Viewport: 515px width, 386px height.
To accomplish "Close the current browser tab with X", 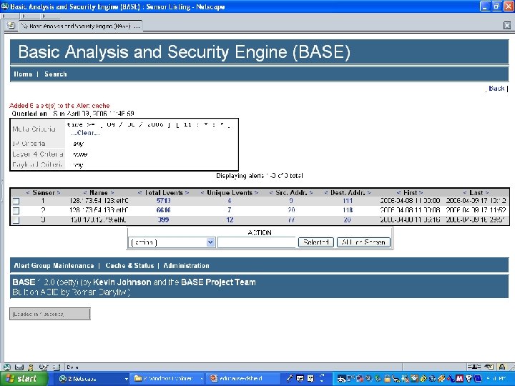I will click(x=507, y=25).
